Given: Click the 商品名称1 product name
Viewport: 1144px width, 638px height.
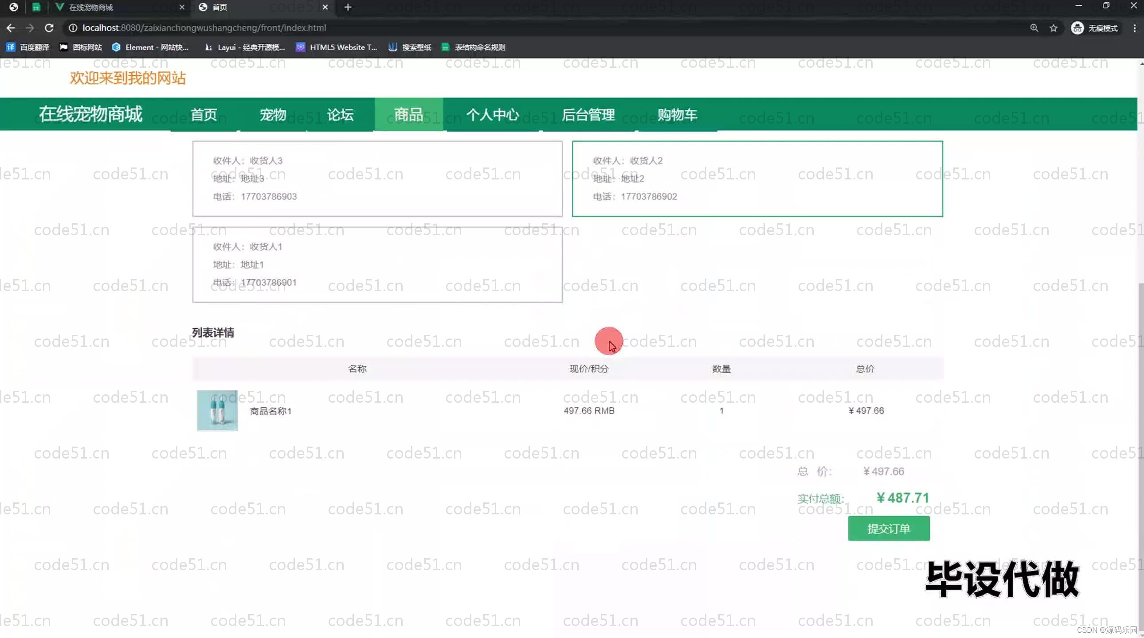Looking at the screenshot, I should [x=270, y=411].
